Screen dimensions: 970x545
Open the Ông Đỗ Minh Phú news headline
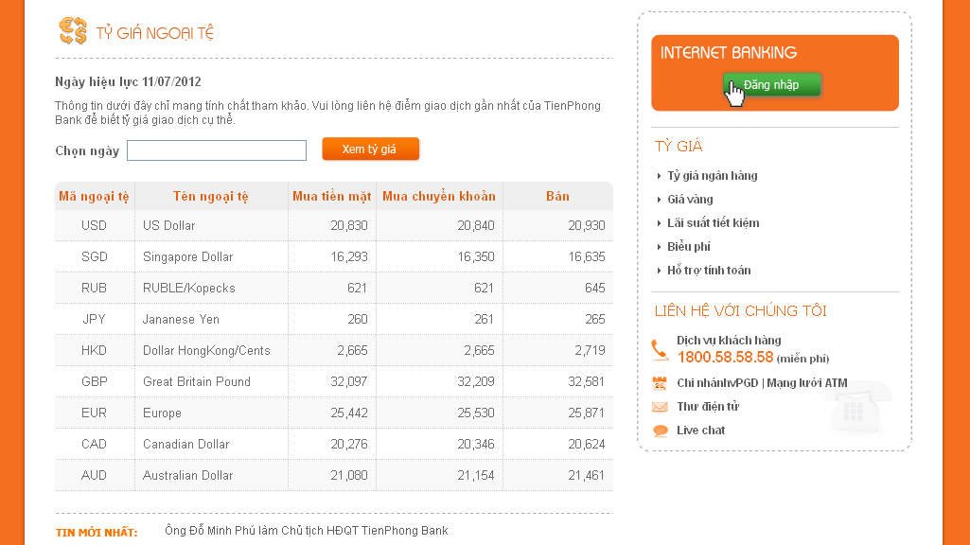coord(306,531)
